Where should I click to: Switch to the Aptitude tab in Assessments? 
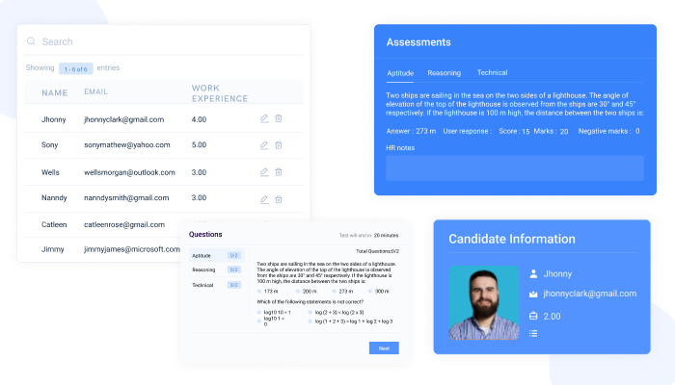click(x=400, y=73)
